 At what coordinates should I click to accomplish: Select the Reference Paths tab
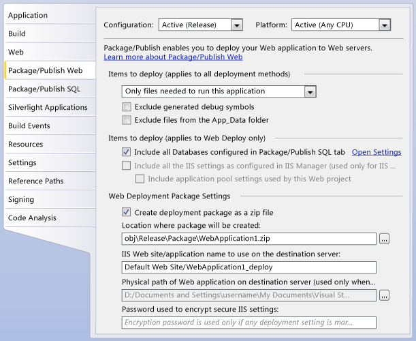50,181
